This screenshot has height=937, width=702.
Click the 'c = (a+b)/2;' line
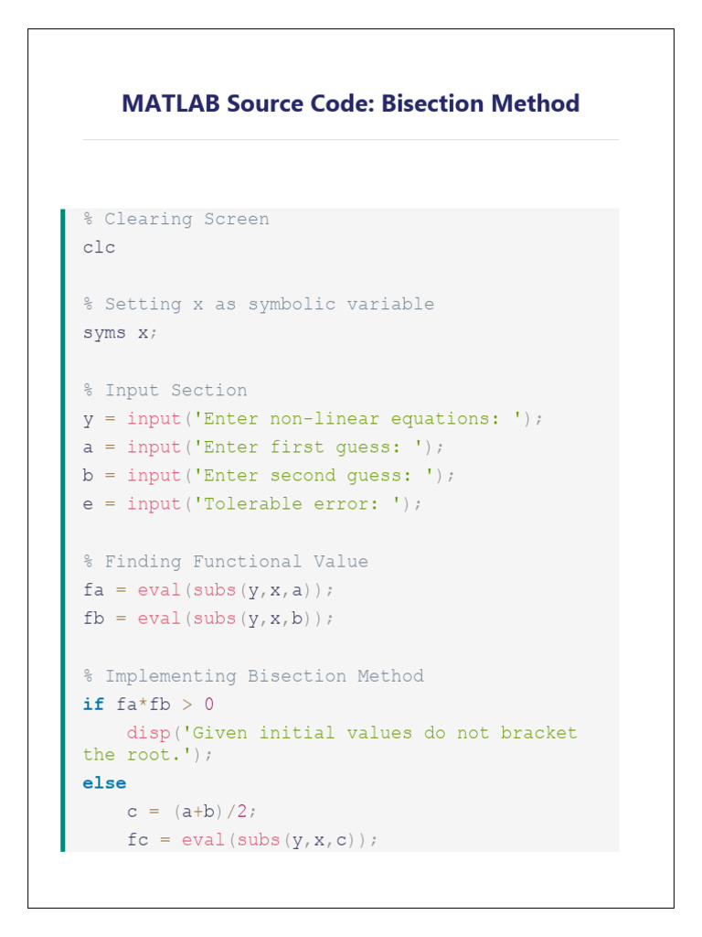point(192,812)
